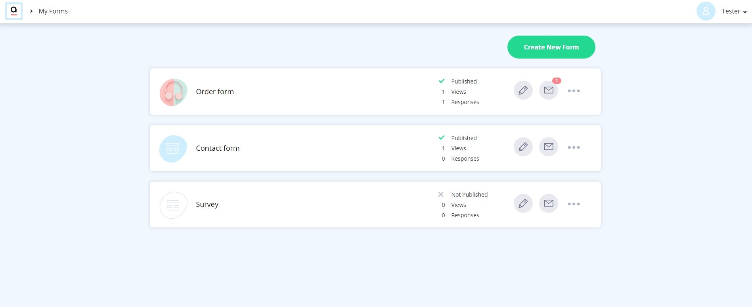View Survey responses envelope icon
752x307 pixels.
(549, 203)
